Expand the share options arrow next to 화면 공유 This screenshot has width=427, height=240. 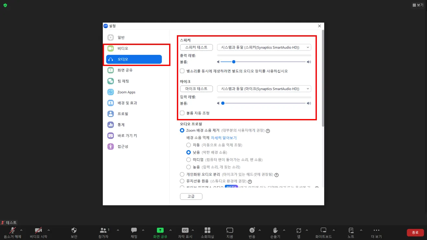(x=170, y=230)
